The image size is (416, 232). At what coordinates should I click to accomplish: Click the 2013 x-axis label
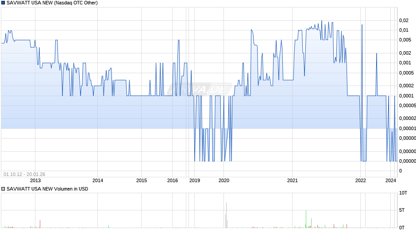click(x=35, y=180)
